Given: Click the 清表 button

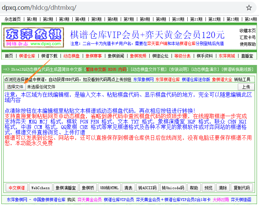Looking at the screenshot, I should 128,188.
